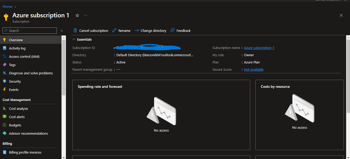Click the Rename button
This screenshot has width=350, height=159.
(x=121, y=30)
